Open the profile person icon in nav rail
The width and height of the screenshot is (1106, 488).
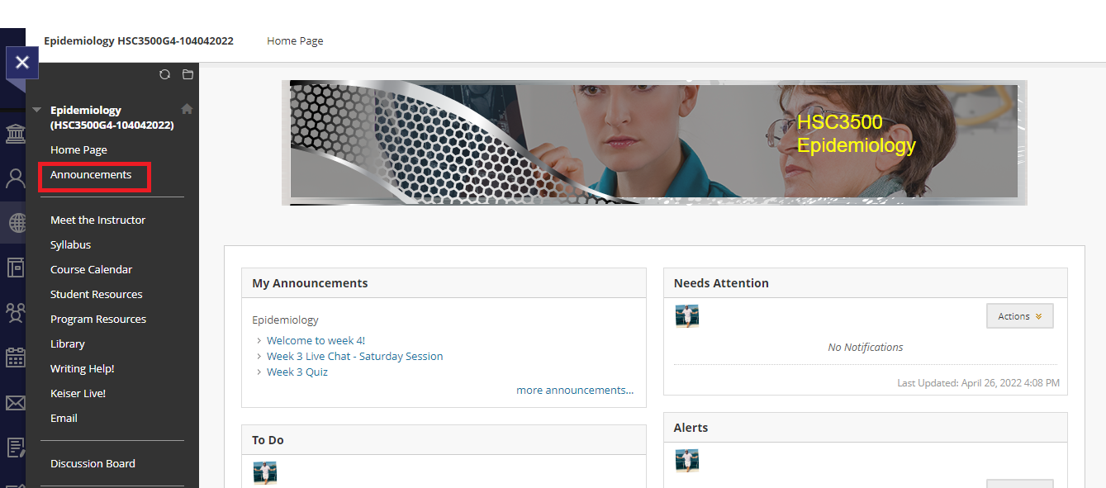15,178
